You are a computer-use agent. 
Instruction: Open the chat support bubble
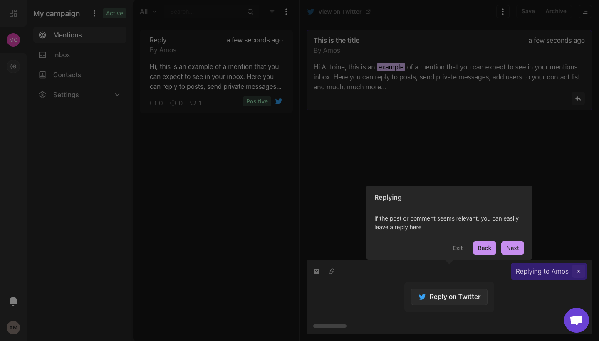click(x=577, y=320)
